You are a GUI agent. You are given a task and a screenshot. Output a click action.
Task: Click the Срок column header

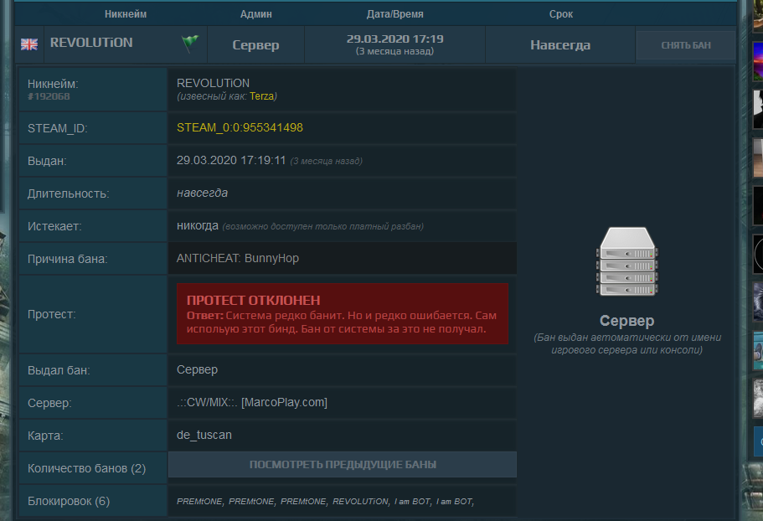[561, 14]
